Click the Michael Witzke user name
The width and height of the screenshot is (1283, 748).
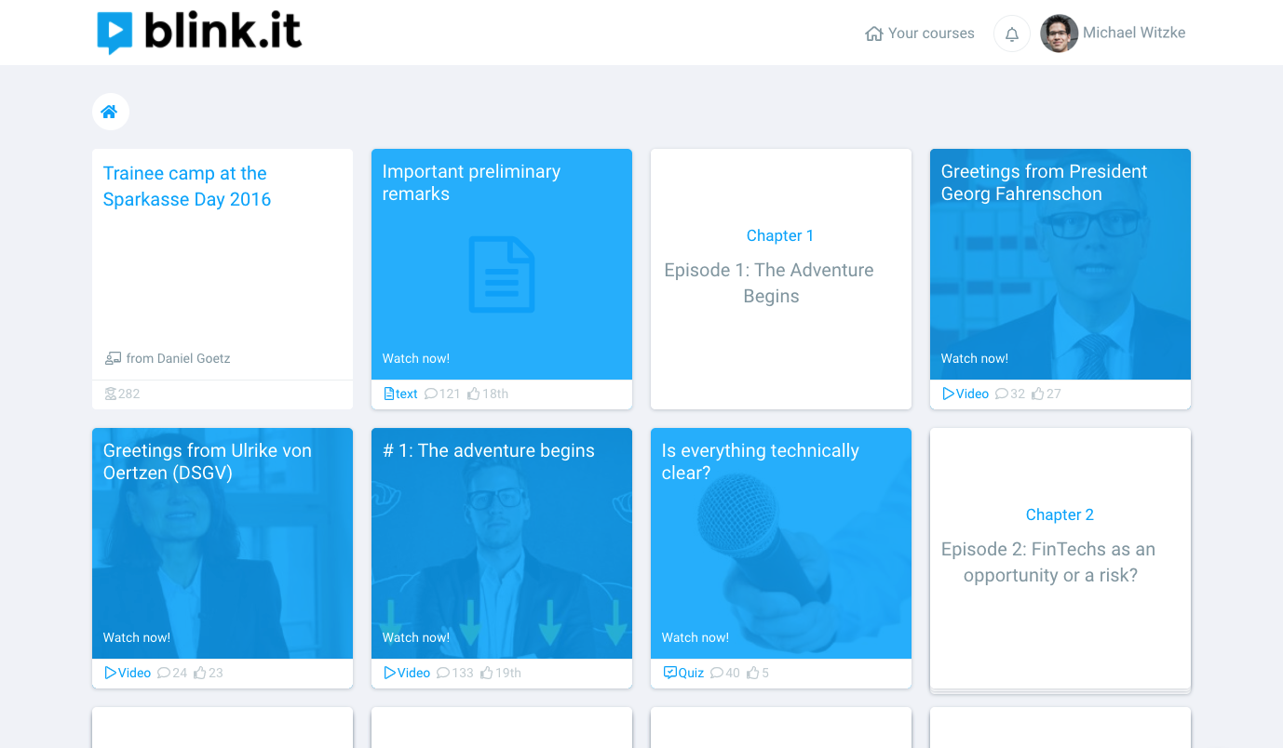1134,33
